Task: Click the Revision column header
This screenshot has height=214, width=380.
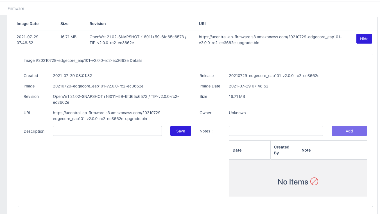Action: click(x=98, y=24)
